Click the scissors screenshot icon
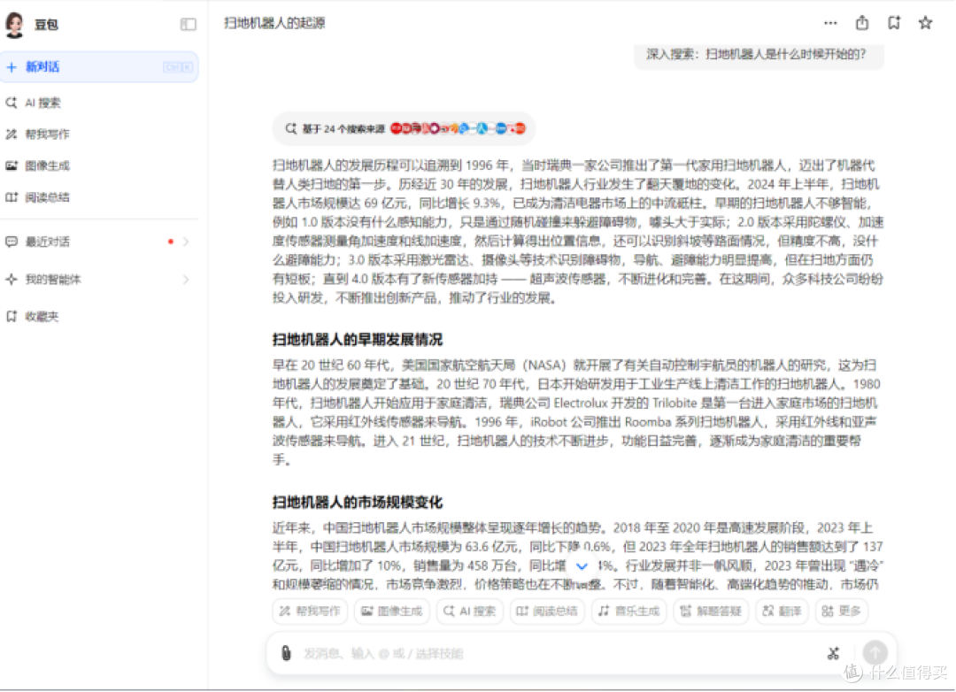956x692 pixels. click(x=834, y=654)
